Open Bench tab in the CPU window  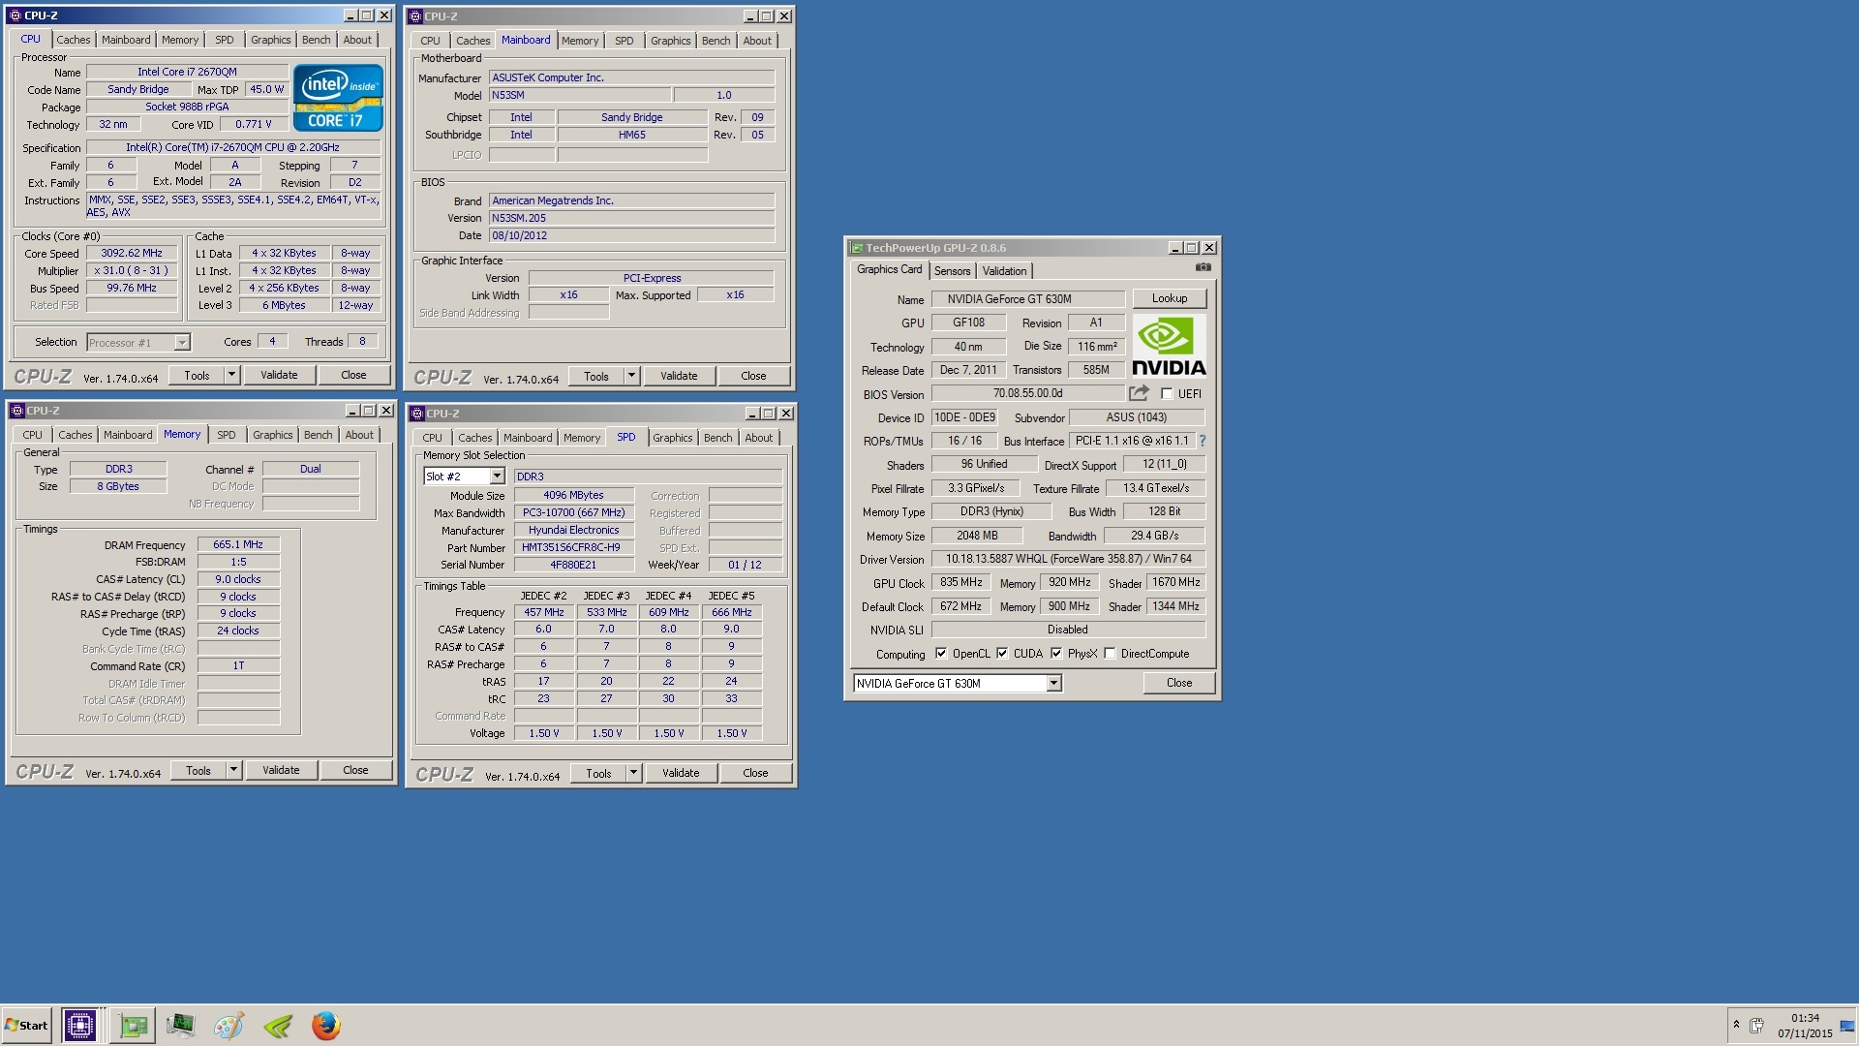tap(316, 40)
